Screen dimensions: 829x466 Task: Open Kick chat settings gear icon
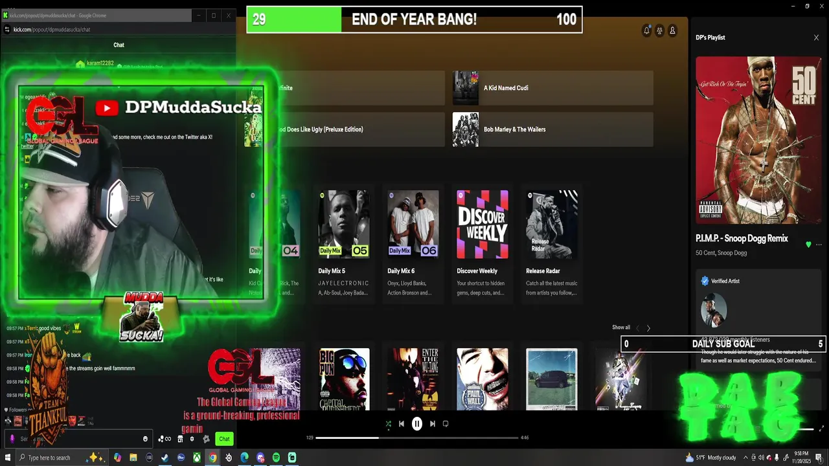coord(192,439)
